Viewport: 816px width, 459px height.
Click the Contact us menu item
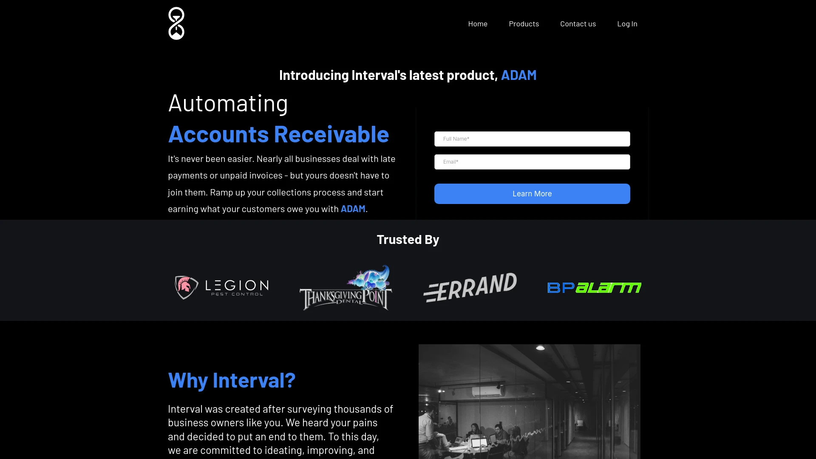click(x=578, y=23)
